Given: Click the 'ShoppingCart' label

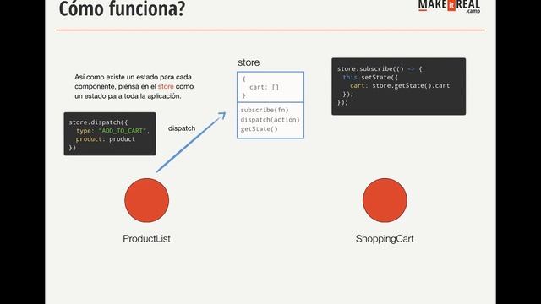Looking at the screenshot, I should tap(385, 239).
